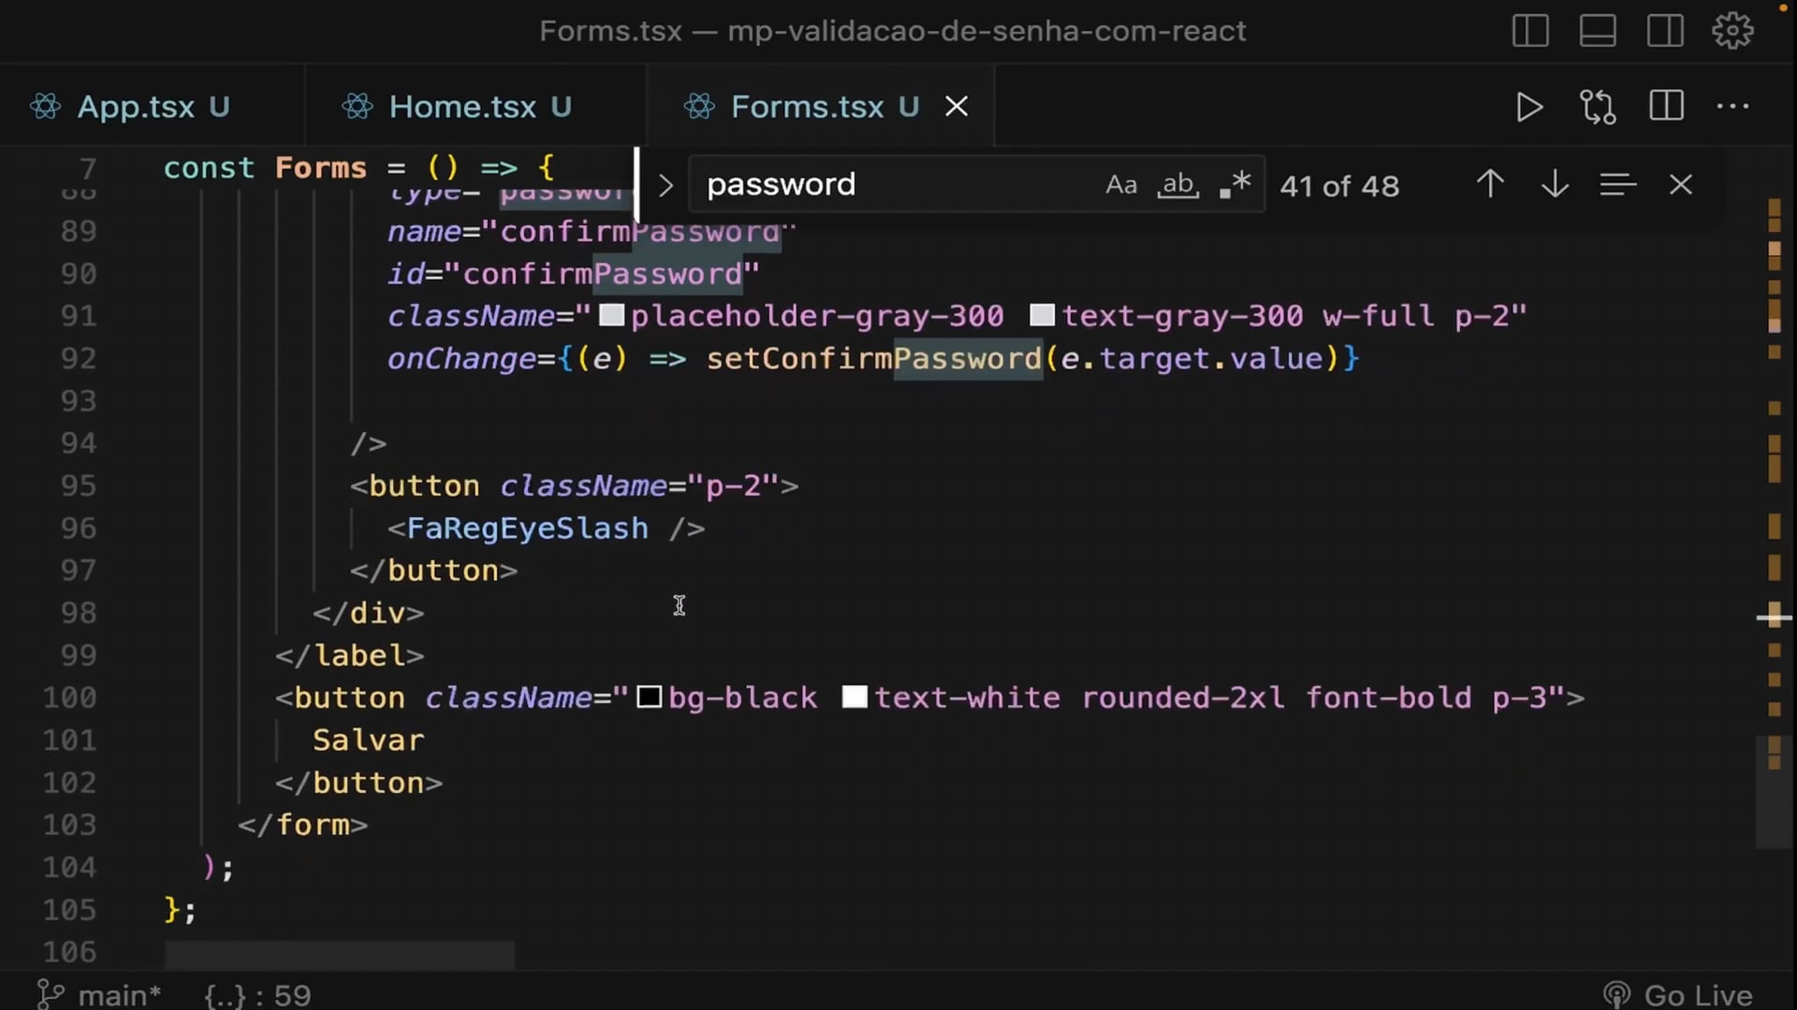The height and width of the screenshot is (1010, 1797).
Task: Expand the replace field chevron
Action: [x=665, y=185]
